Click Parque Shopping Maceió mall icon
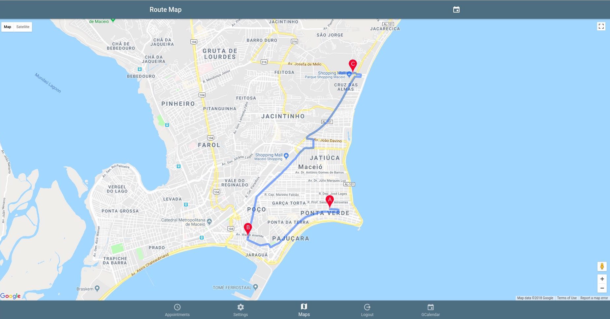This screenshot has width=610, height=319. [x=349, y=74]
